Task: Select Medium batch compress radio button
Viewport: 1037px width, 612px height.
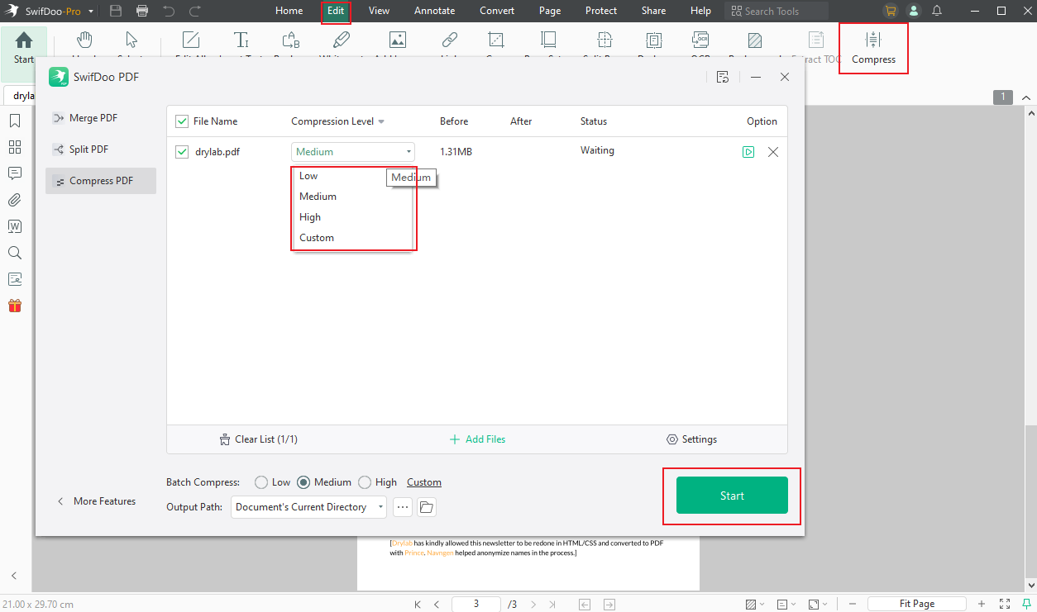Action: tap(303, 482)
